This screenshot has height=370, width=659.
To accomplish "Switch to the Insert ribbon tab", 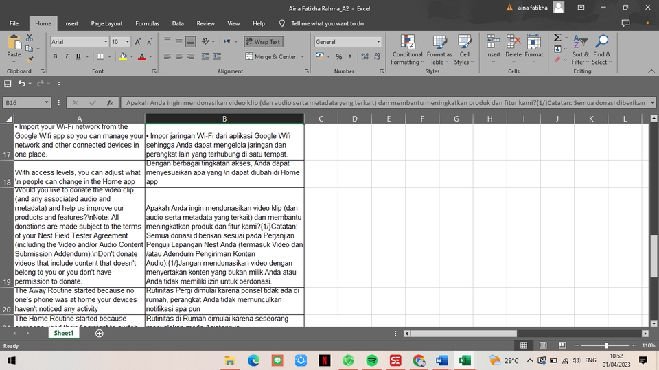I will [71, 23].
